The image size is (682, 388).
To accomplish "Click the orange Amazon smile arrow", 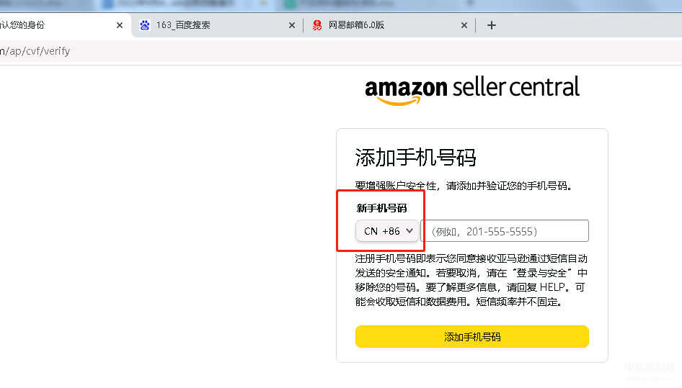I will [x=399, y=101].
